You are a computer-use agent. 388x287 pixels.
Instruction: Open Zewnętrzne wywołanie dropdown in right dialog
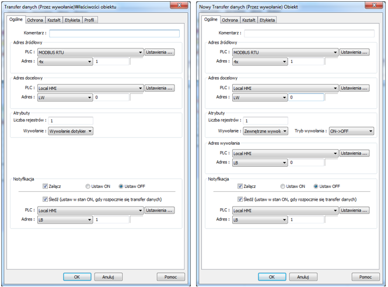(265, 131)
